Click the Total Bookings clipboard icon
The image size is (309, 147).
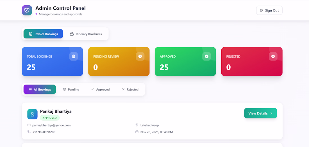(x=74, y=56)
